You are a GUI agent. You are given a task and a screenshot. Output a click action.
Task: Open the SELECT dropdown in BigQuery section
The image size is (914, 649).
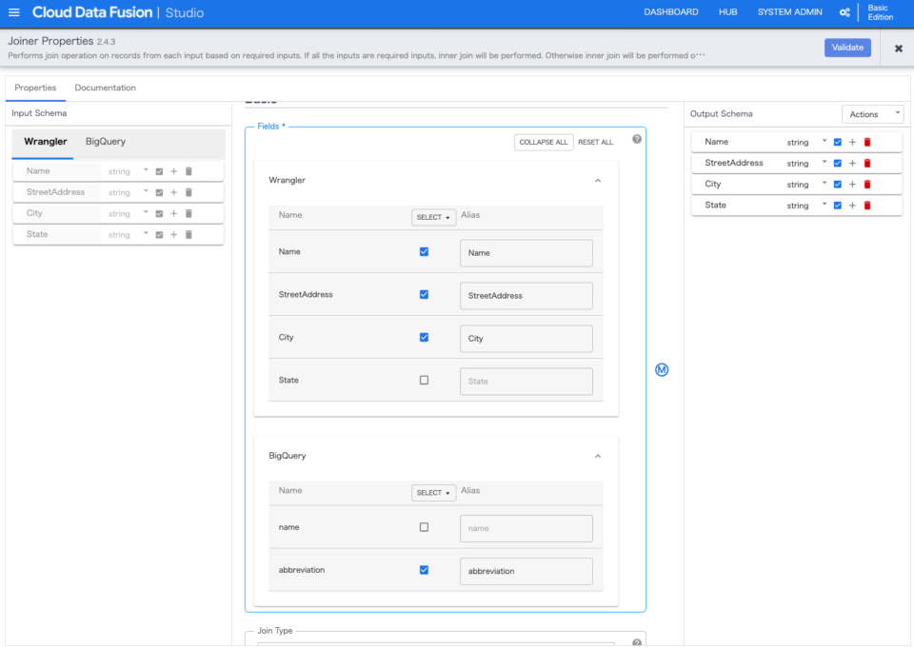coord(433,492)
